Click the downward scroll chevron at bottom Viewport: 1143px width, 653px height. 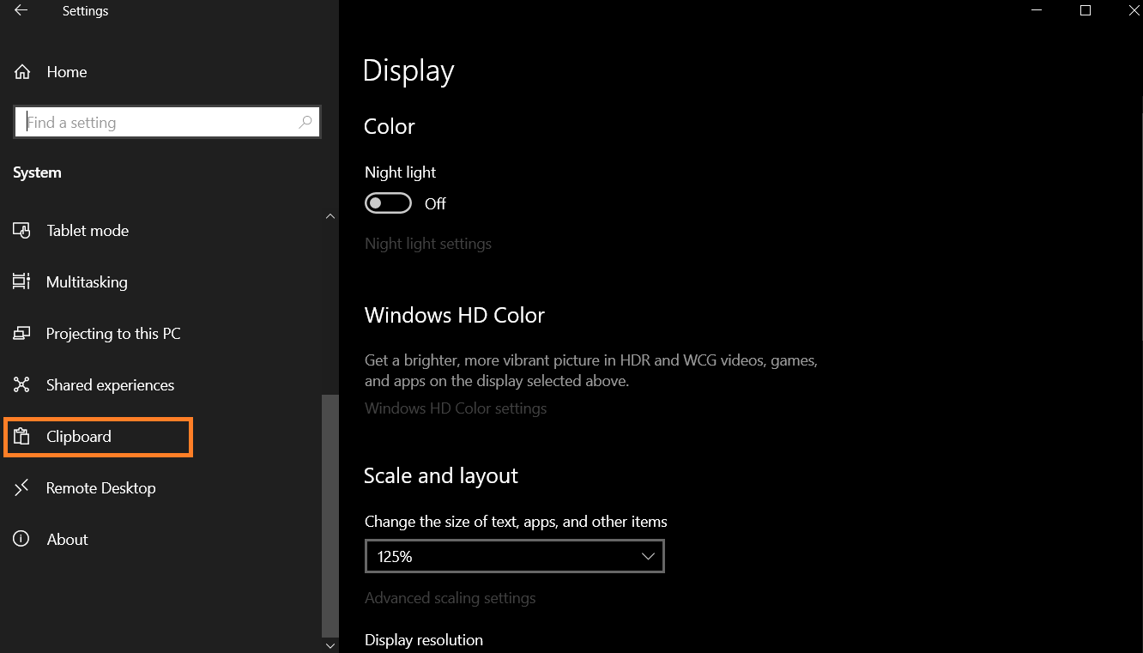click(x=330, y=644)
